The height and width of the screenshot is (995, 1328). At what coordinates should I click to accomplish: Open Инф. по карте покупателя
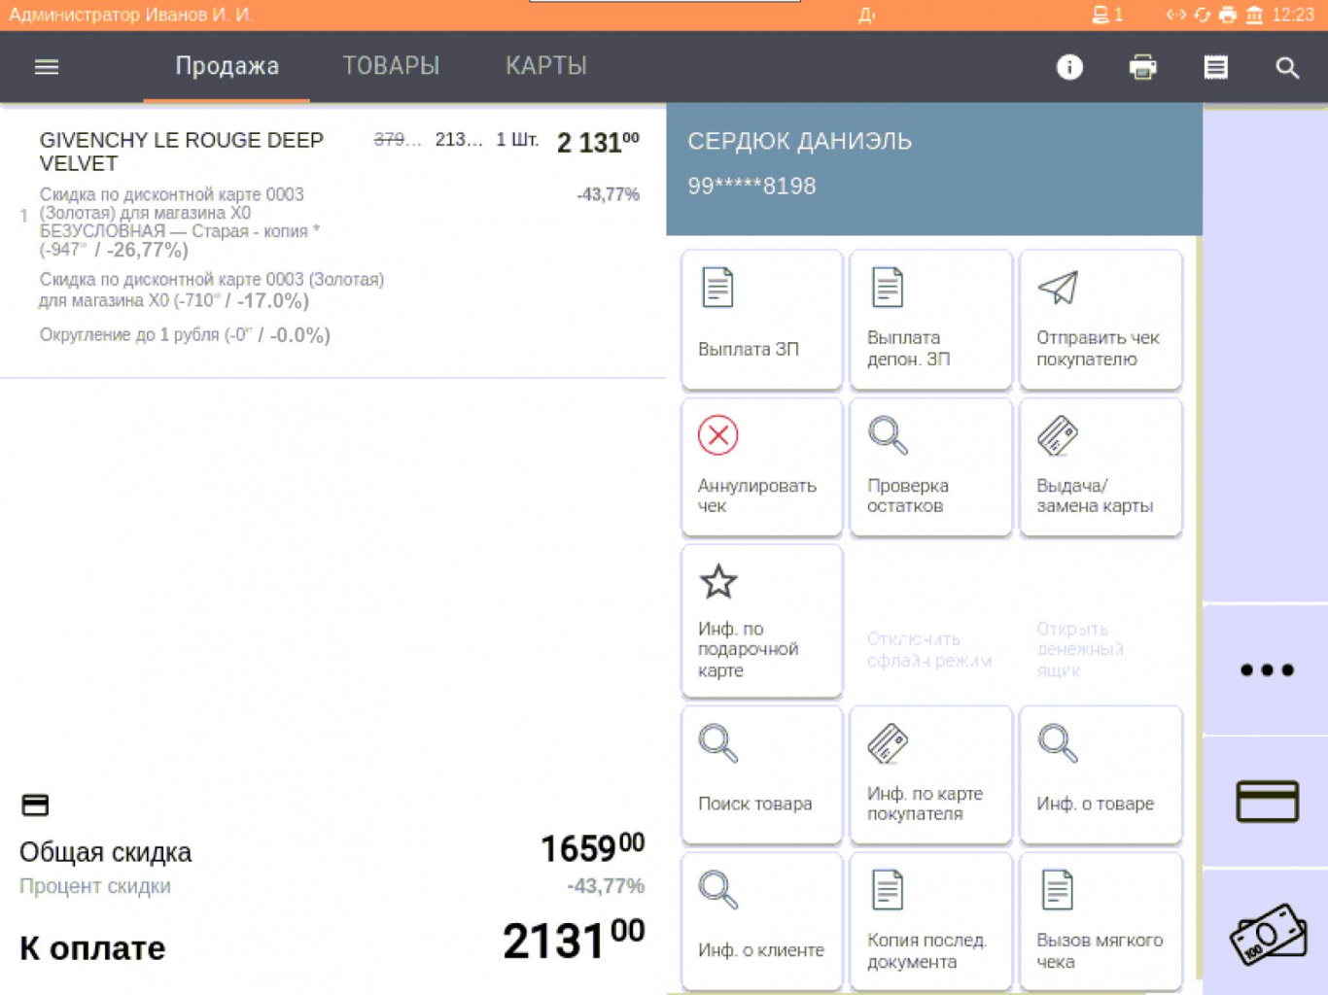tap(930, 774)
